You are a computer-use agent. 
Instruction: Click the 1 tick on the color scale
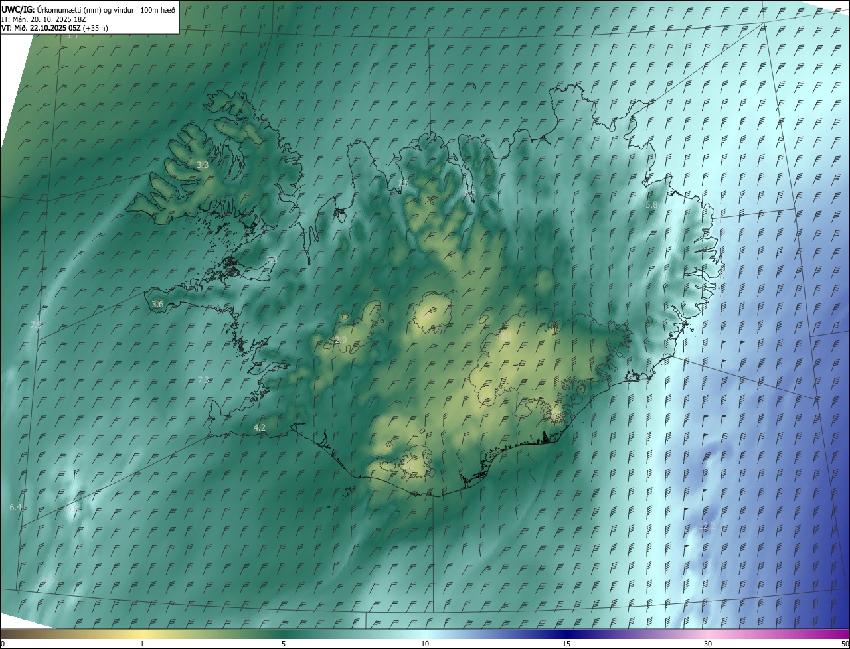point(142,644)
